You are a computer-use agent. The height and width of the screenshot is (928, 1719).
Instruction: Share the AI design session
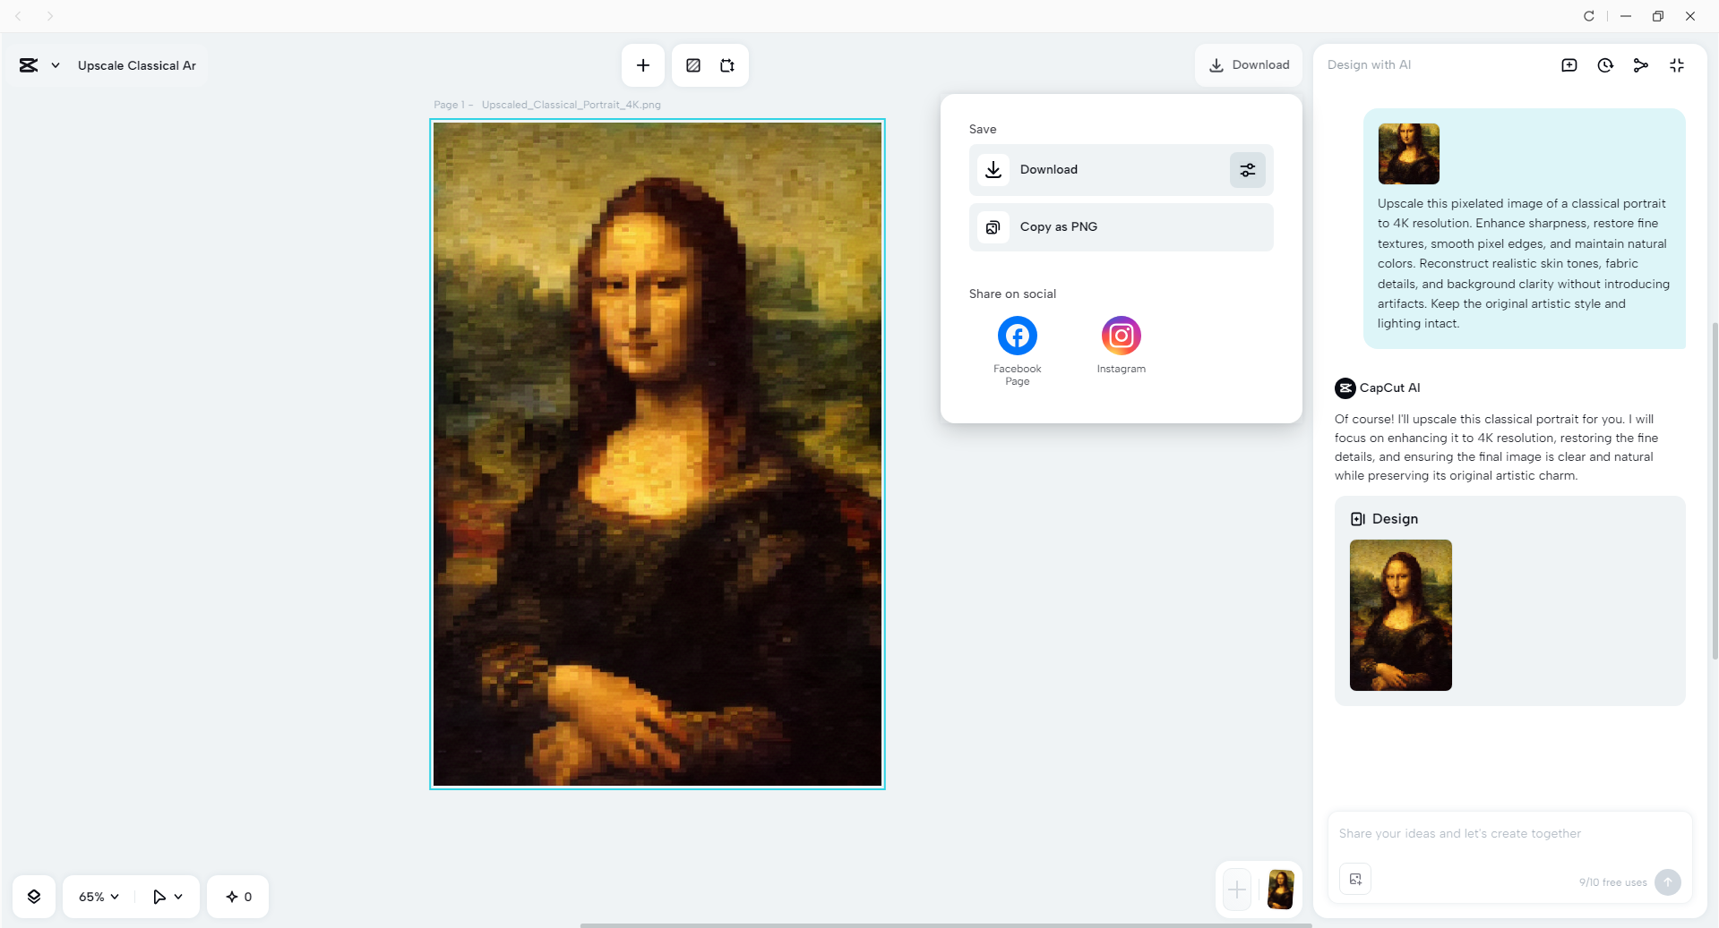1641,65
